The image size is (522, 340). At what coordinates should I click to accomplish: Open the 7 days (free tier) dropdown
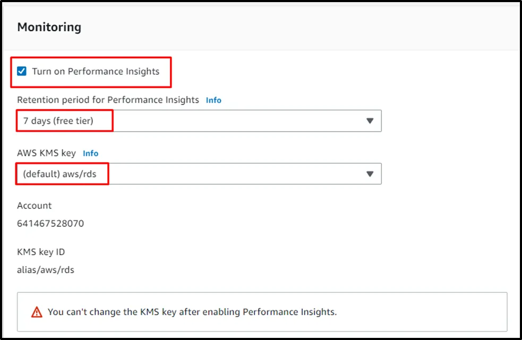pos(199,121)
